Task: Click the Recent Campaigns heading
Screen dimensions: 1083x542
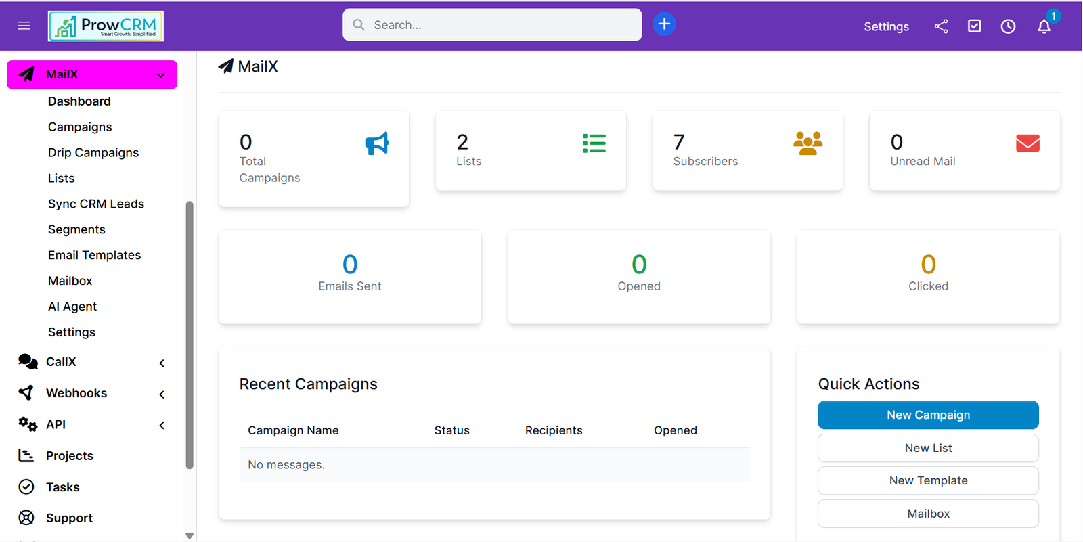Action: point(308,384)
